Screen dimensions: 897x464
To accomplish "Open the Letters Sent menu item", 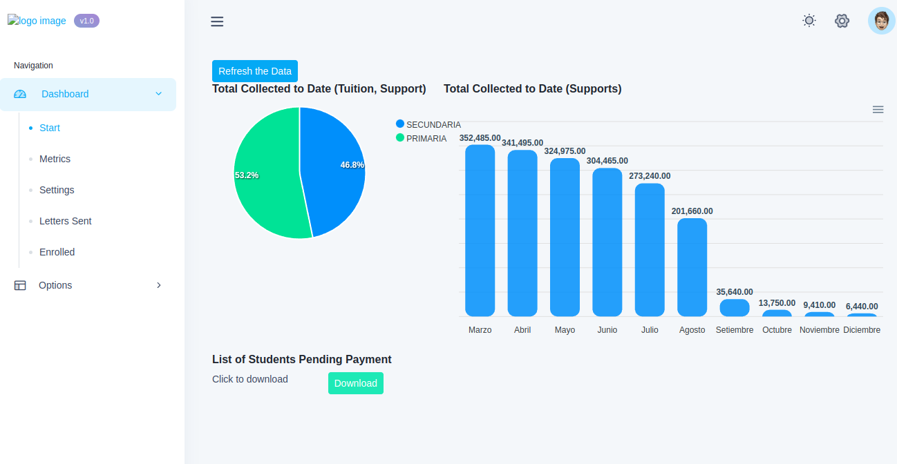I will click(x=65, y=221).
